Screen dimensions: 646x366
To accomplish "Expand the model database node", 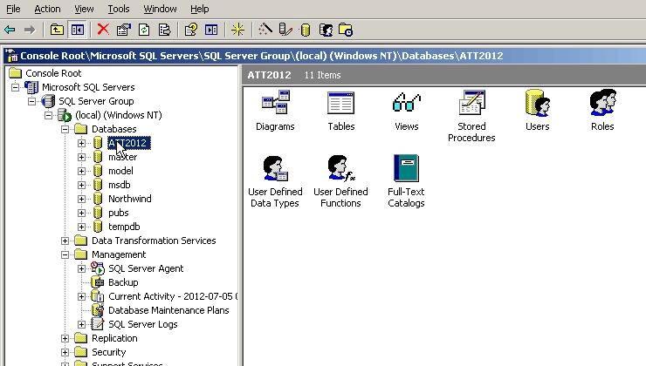I will 81,171.
